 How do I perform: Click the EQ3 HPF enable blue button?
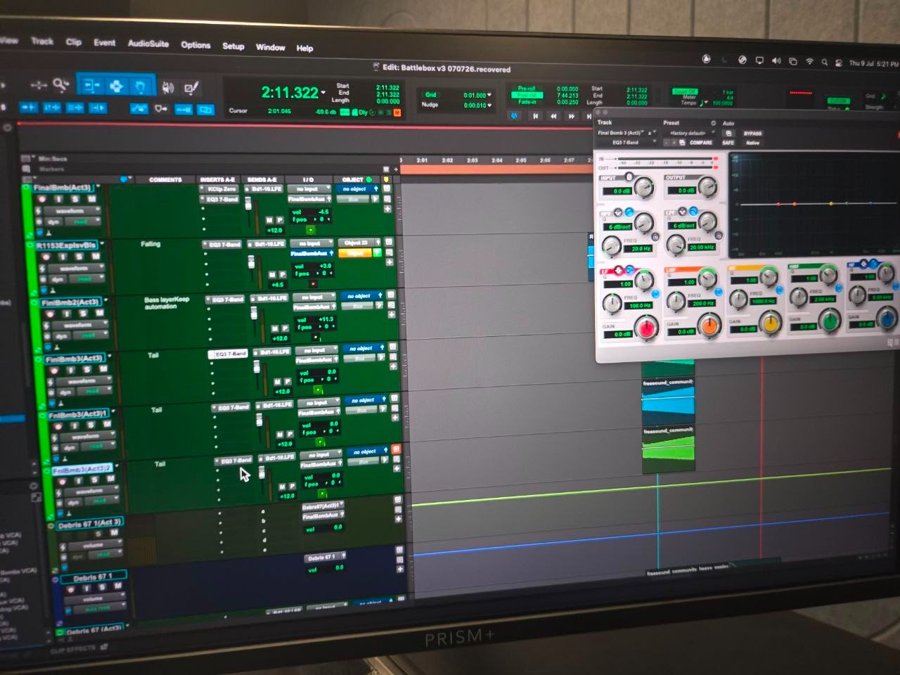(629, 212)
